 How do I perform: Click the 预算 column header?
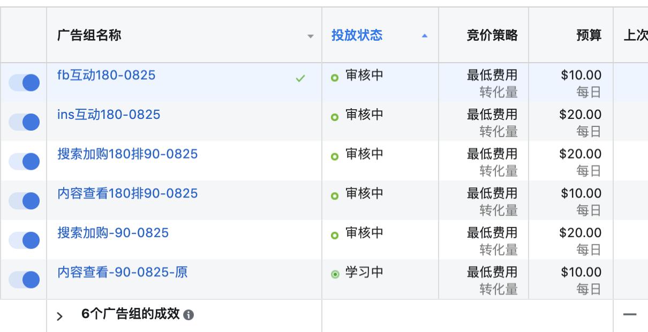[x=589, y=34]
